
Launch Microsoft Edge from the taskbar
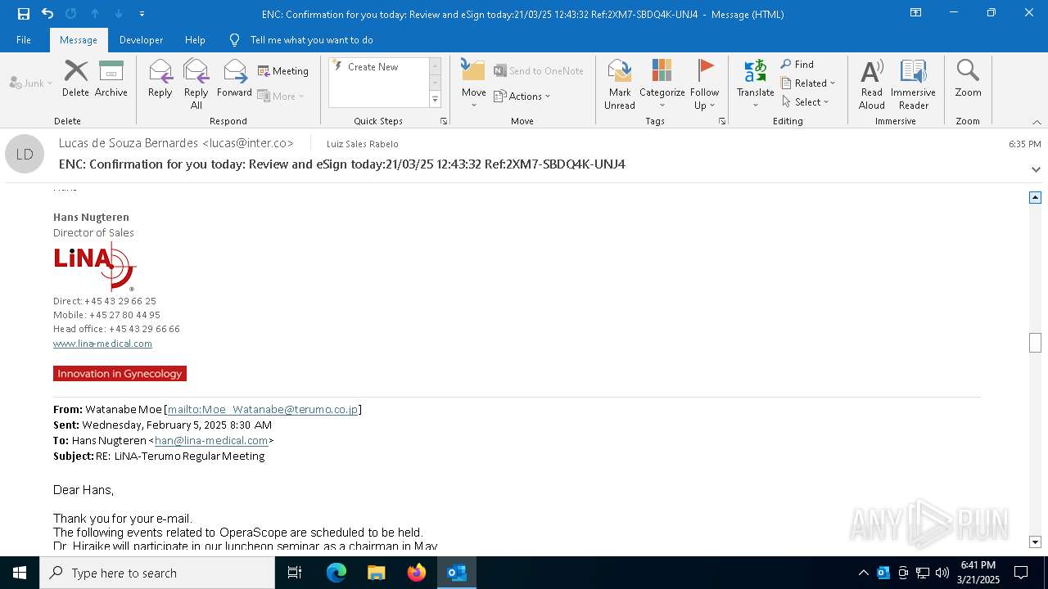[x=337, y=573]
